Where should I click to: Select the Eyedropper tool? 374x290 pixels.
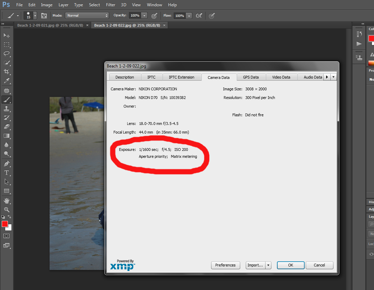click(7, 81)
